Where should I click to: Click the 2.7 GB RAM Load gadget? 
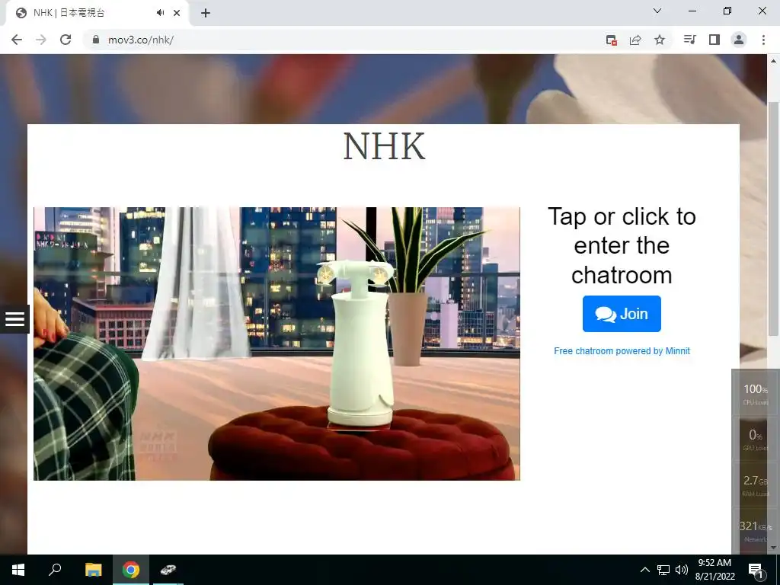[755, 484]
